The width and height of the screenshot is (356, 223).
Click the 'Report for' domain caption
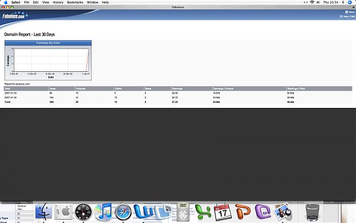[17, 84]
